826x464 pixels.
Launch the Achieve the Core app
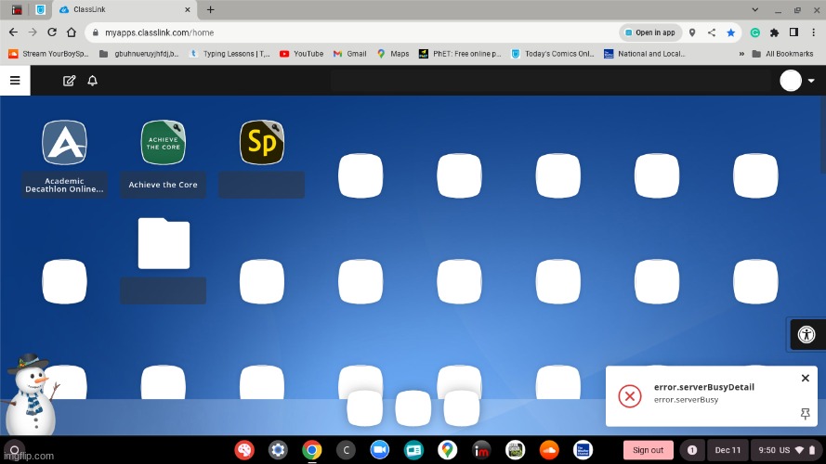click(x=163, y=143)
